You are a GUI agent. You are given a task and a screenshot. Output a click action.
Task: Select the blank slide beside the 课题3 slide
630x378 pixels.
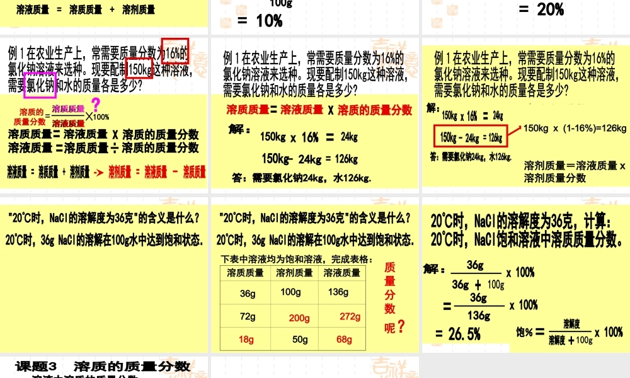tap(314, 367)
